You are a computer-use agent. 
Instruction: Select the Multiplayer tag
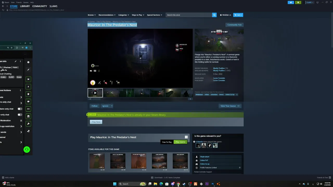(199, 95)
